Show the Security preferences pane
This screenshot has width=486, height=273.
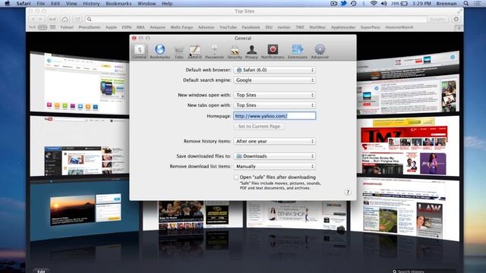coord(235,52)
